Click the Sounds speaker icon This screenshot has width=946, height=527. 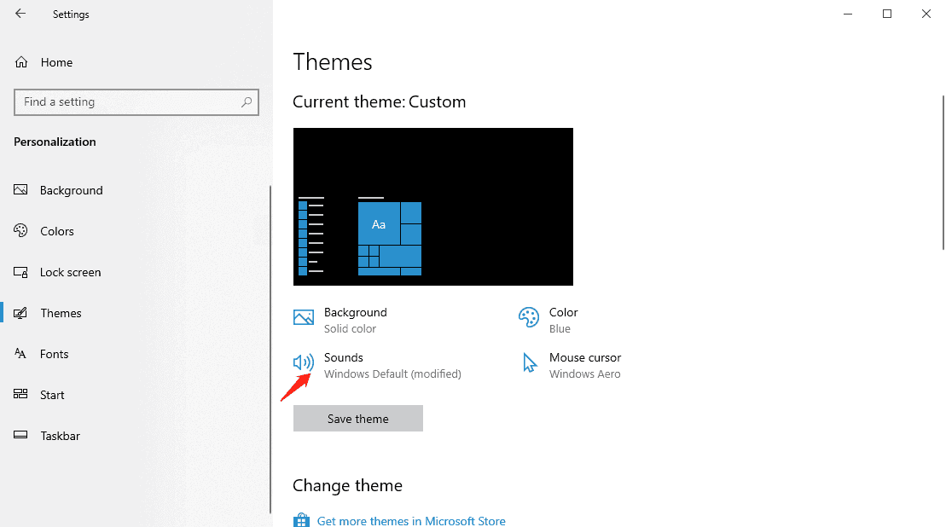[x=304, y=362]
